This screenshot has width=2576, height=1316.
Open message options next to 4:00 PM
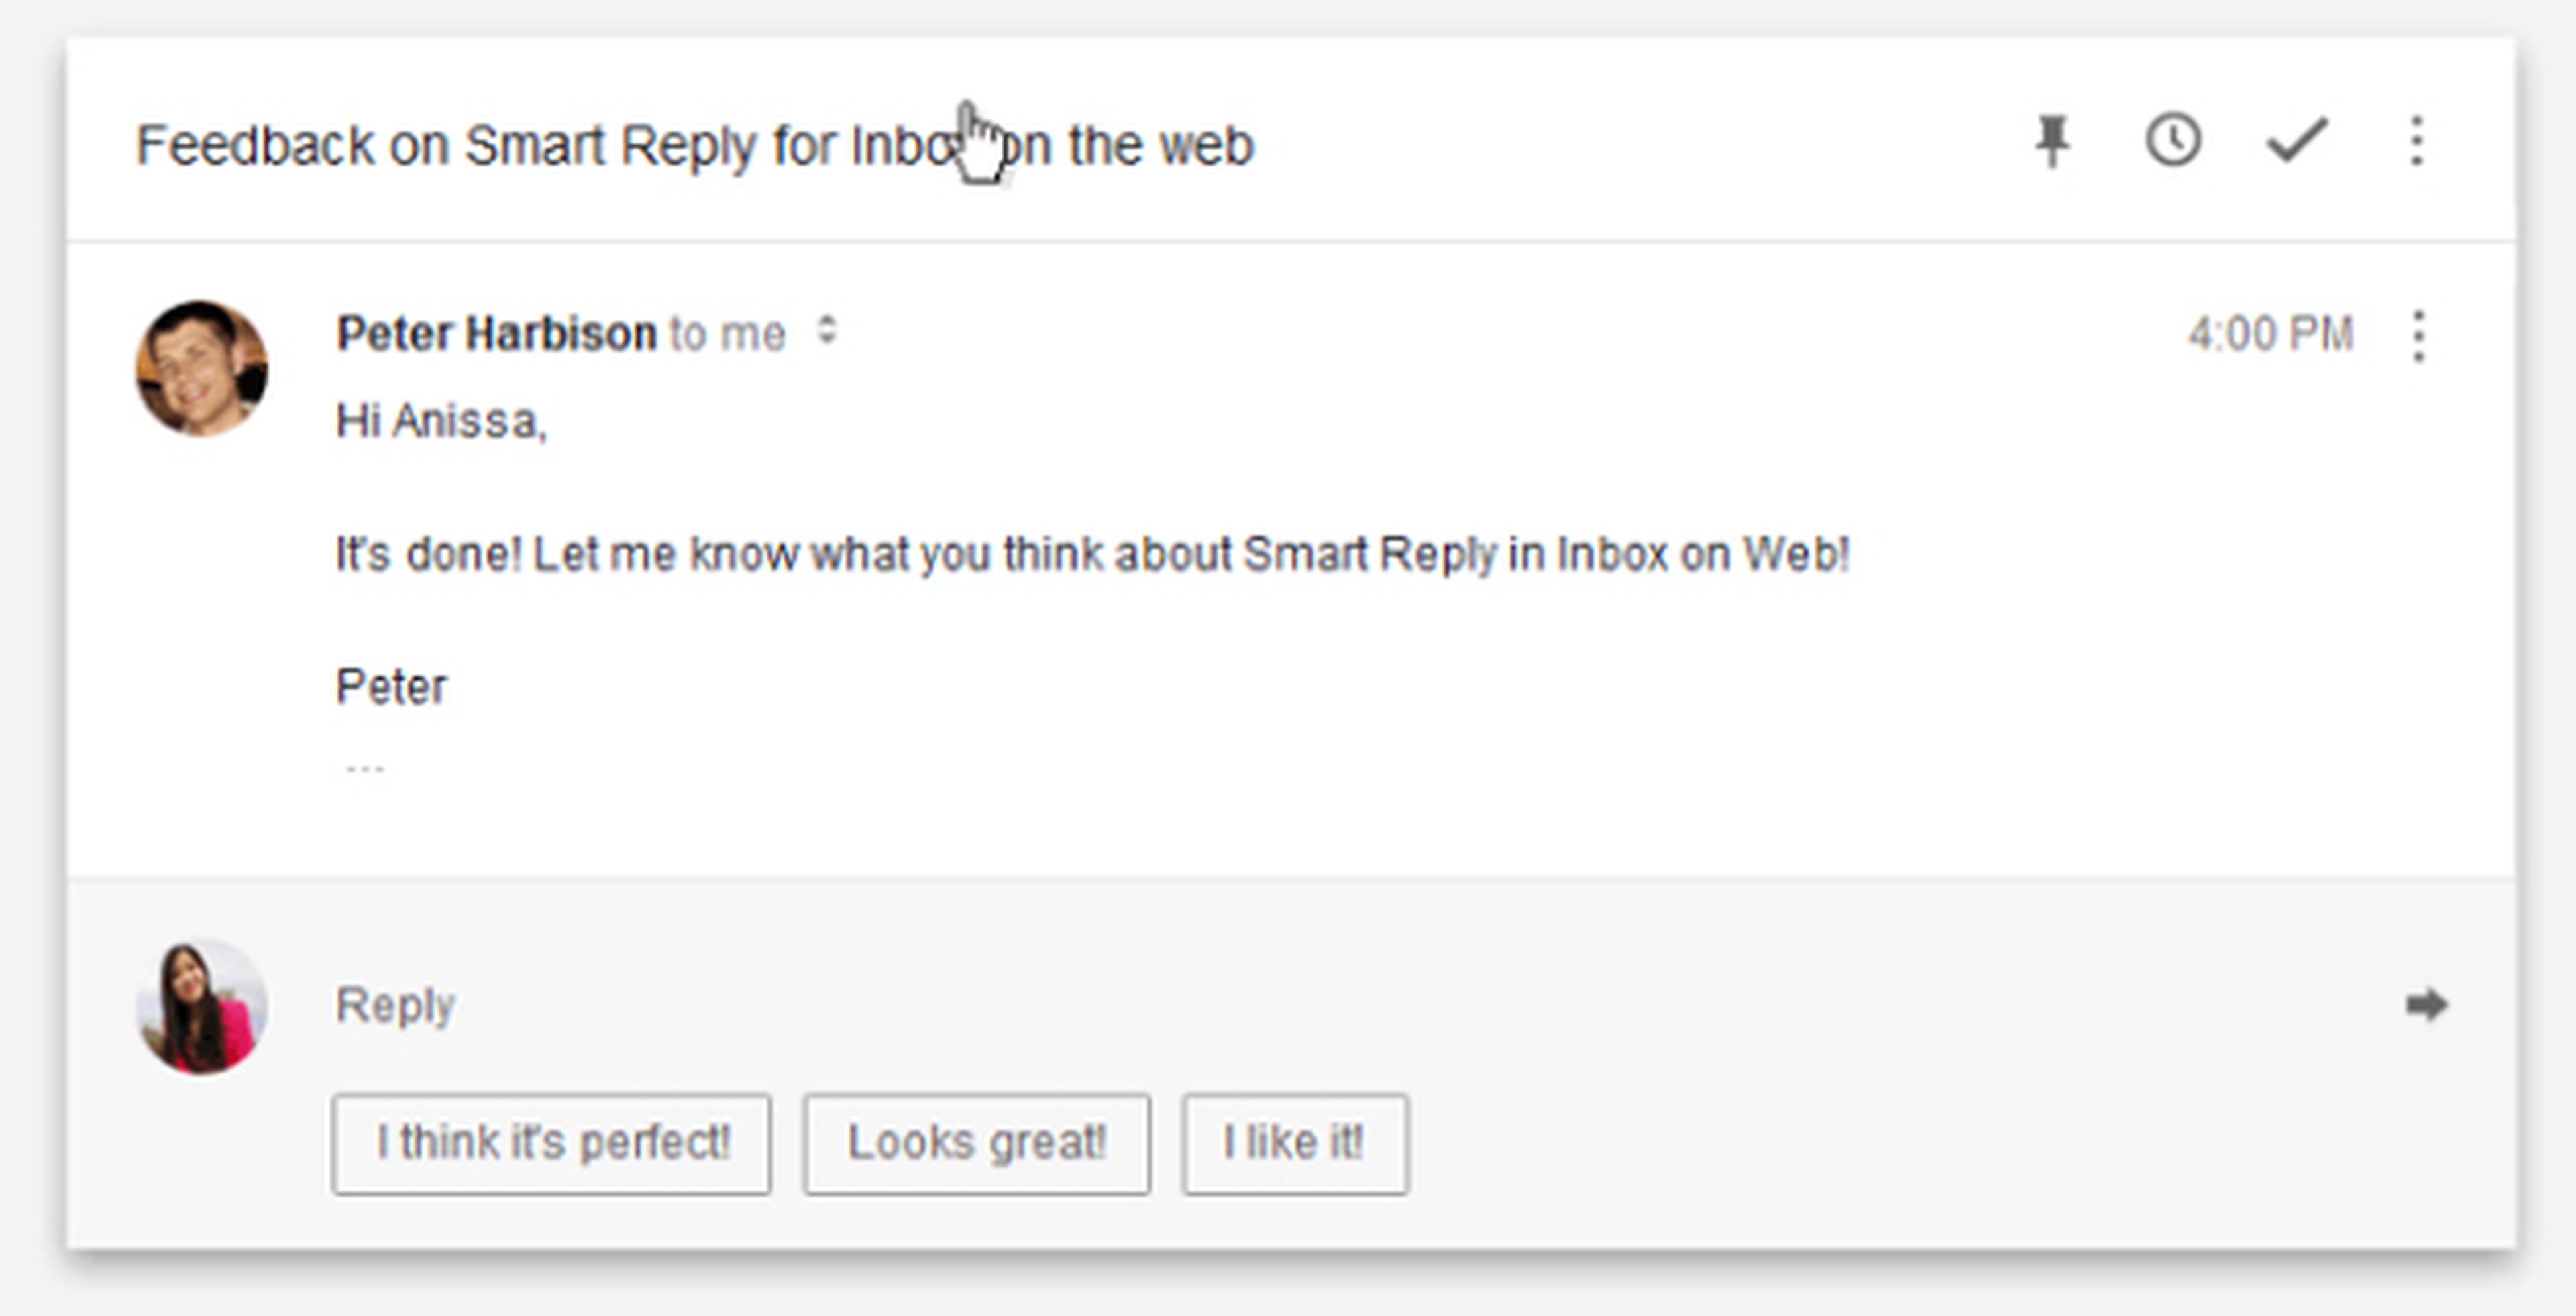[2418, 336]
